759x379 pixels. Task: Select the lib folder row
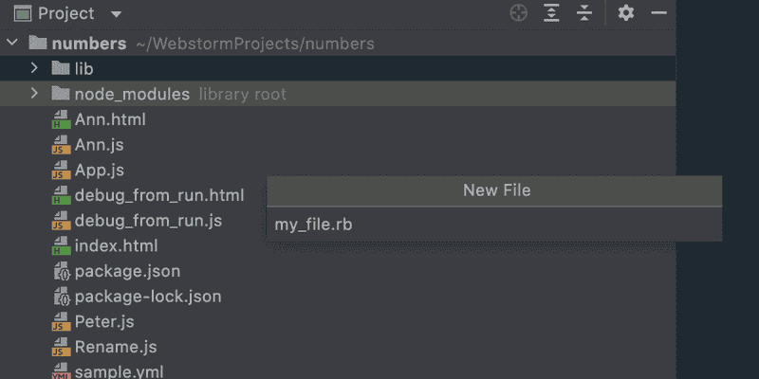338,68
